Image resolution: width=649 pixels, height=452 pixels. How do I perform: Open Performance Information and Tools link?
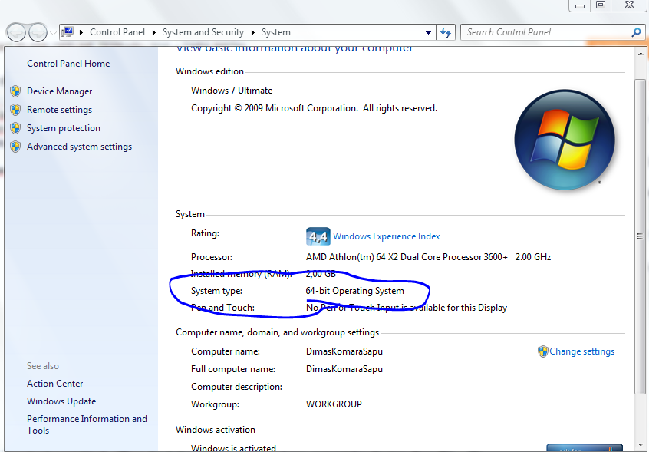[x=87, y=424]
